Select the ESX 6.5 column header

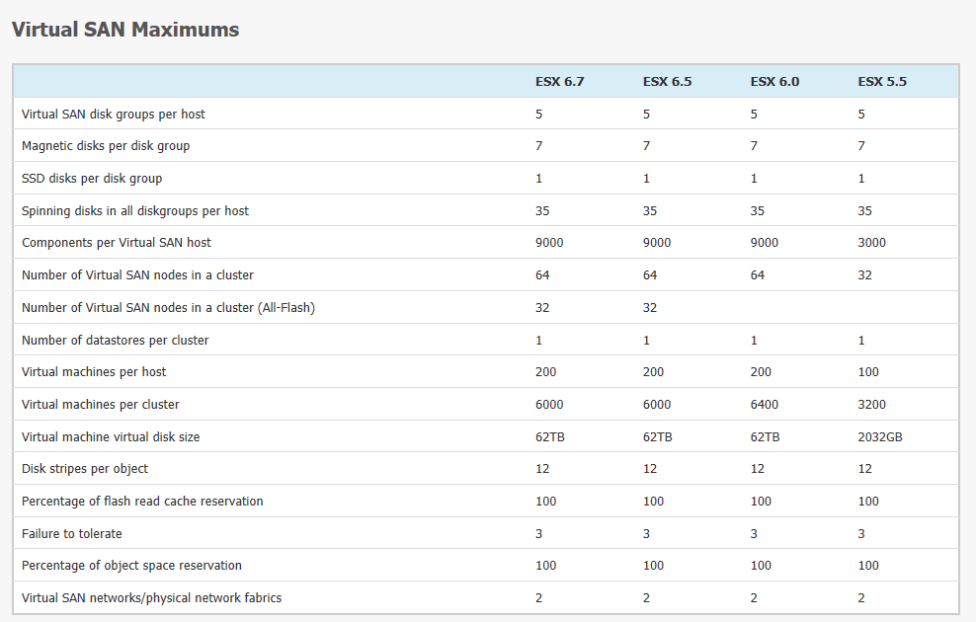(667, 82)
